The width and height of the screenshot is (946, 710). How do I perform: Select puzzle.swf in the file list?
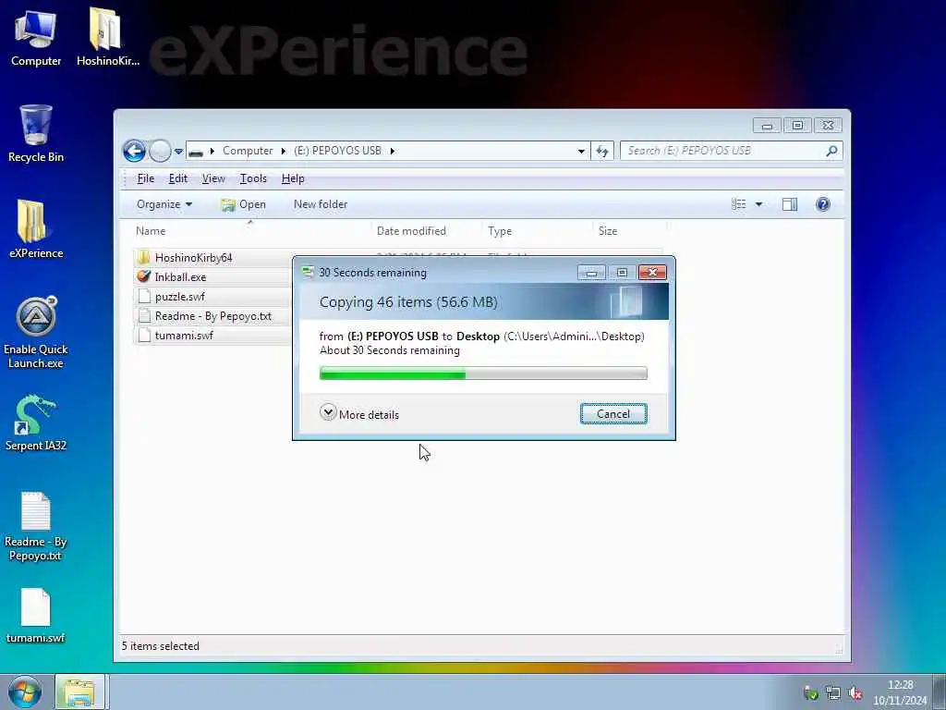pos(180,297)
